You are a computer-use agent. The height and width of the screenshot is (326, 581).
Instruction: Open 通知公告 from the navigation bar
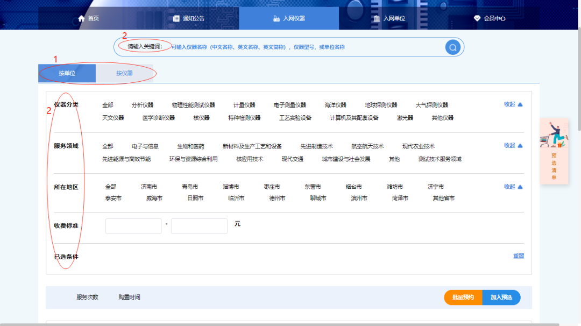point(189,18)
